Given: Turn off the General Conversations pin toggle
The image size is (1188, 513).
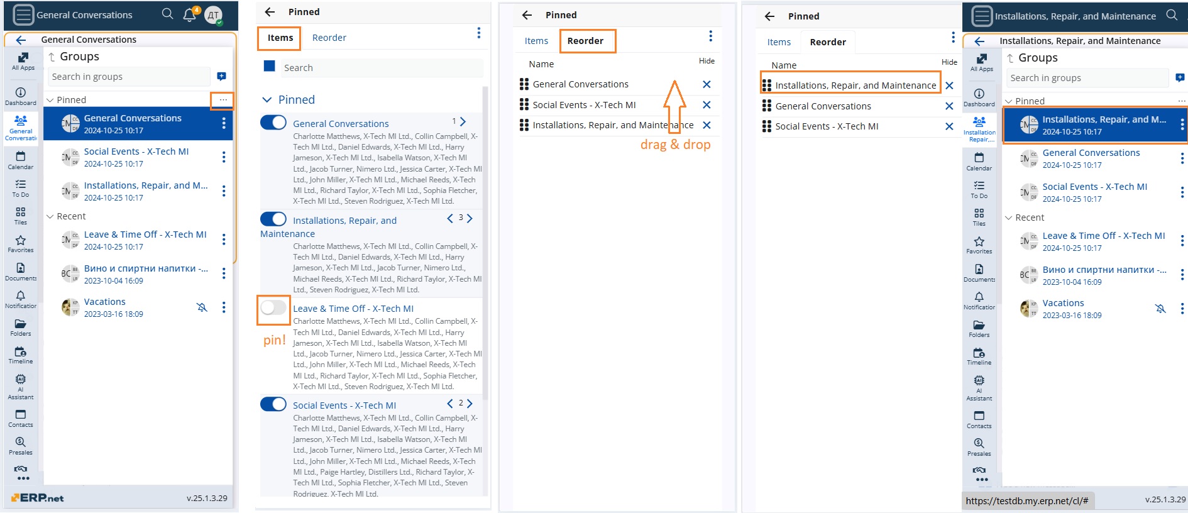Looking at the screenshot, I should [x=273, y=123].
